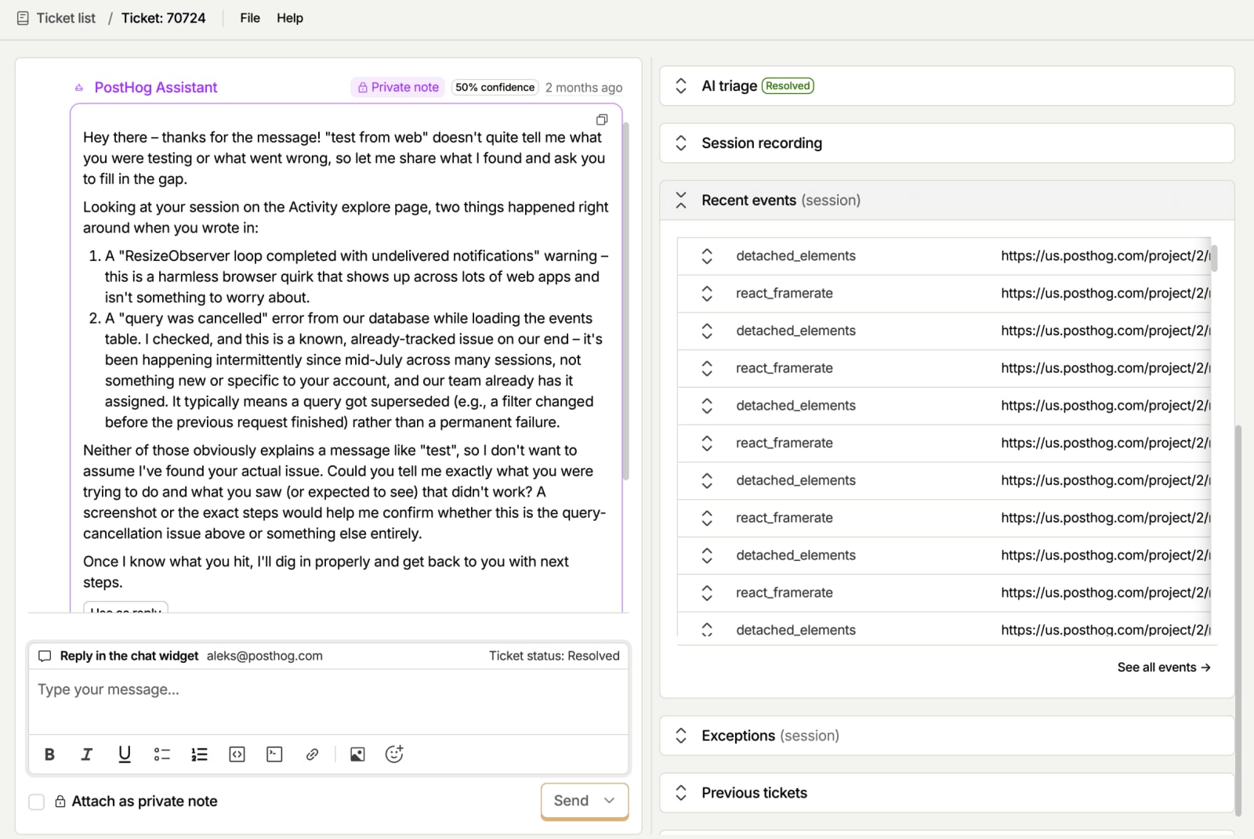Go back to the Ticket list
Image resolution: width=1254 pixels, height=839 pixels.
tap(66, 18)
